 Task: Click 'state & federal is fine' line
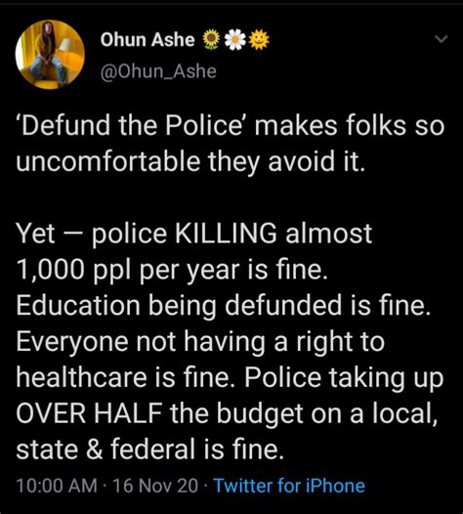pos(149,449)
